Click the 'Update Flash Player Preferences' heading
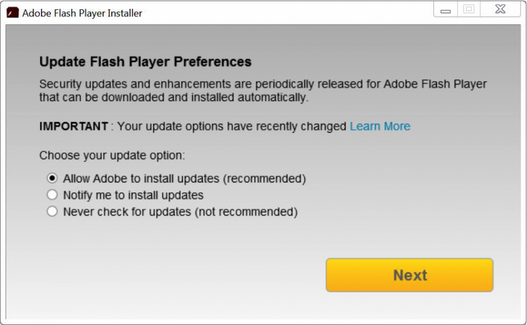The image size is (527, 325). (145, 62)
